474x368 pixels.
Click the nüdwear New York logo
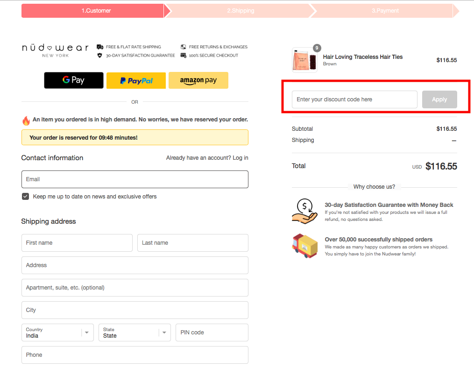(x=55, y=50)
